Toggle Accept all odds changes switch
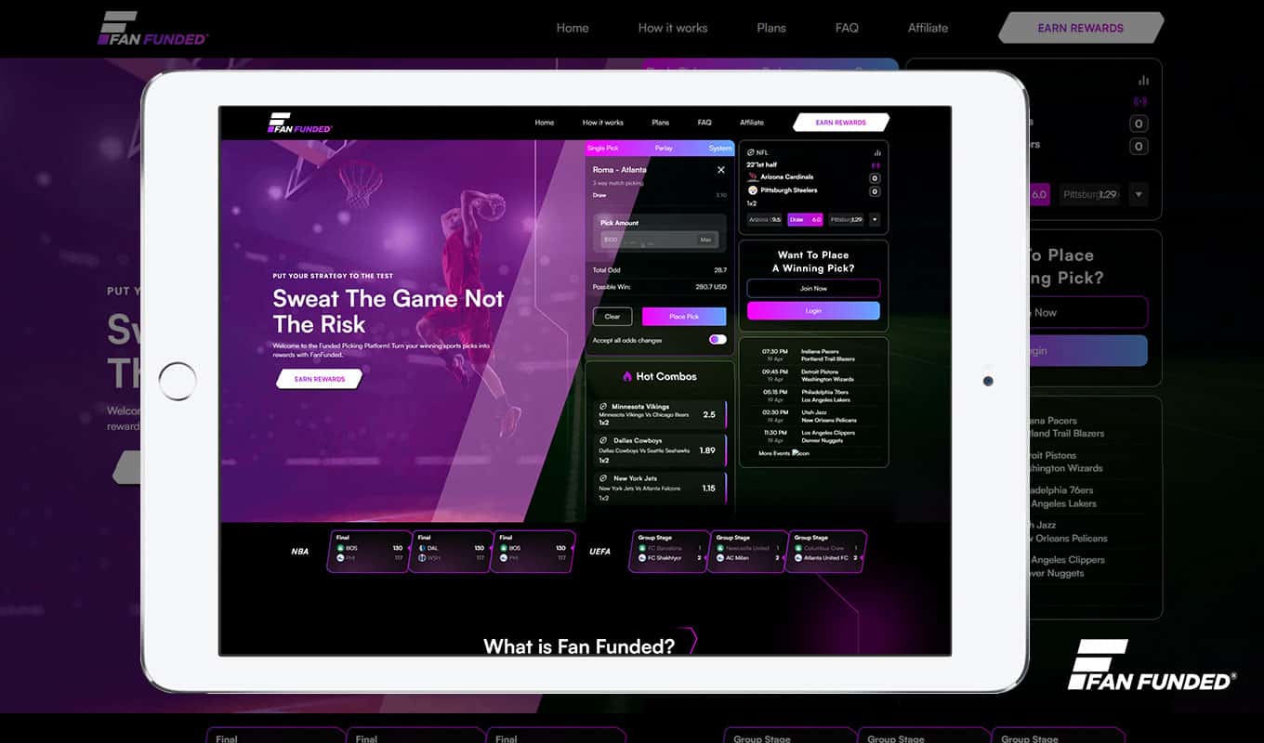 pos(718,340)
